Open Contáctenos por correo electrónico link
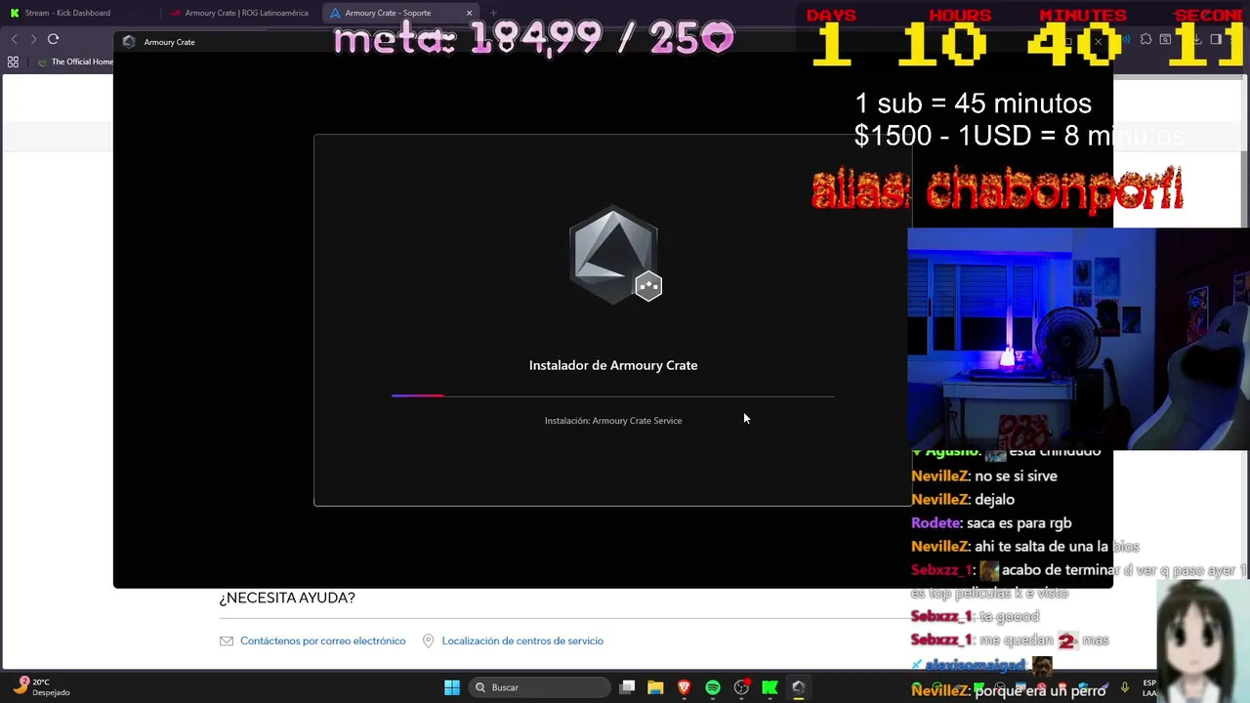 point(322,641)
